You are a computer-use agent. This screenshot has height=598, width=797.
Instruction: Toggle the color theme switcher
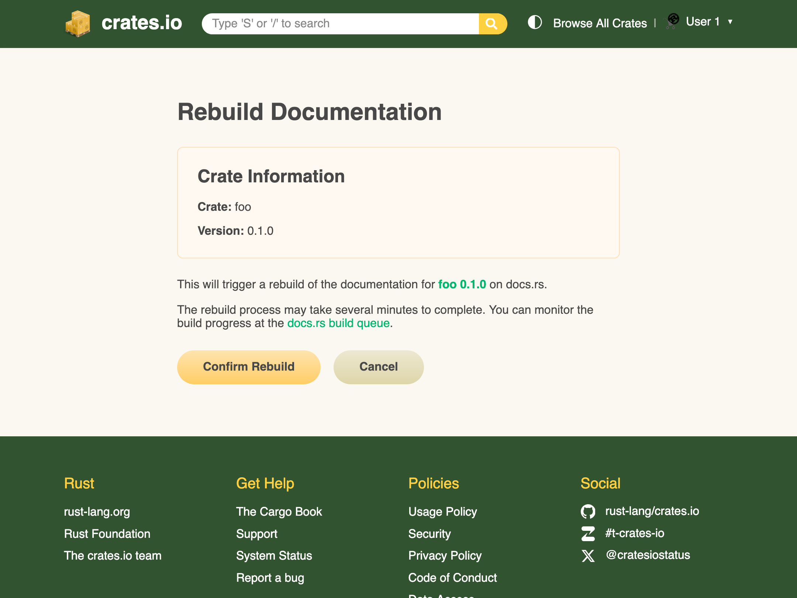pos(535,22)
